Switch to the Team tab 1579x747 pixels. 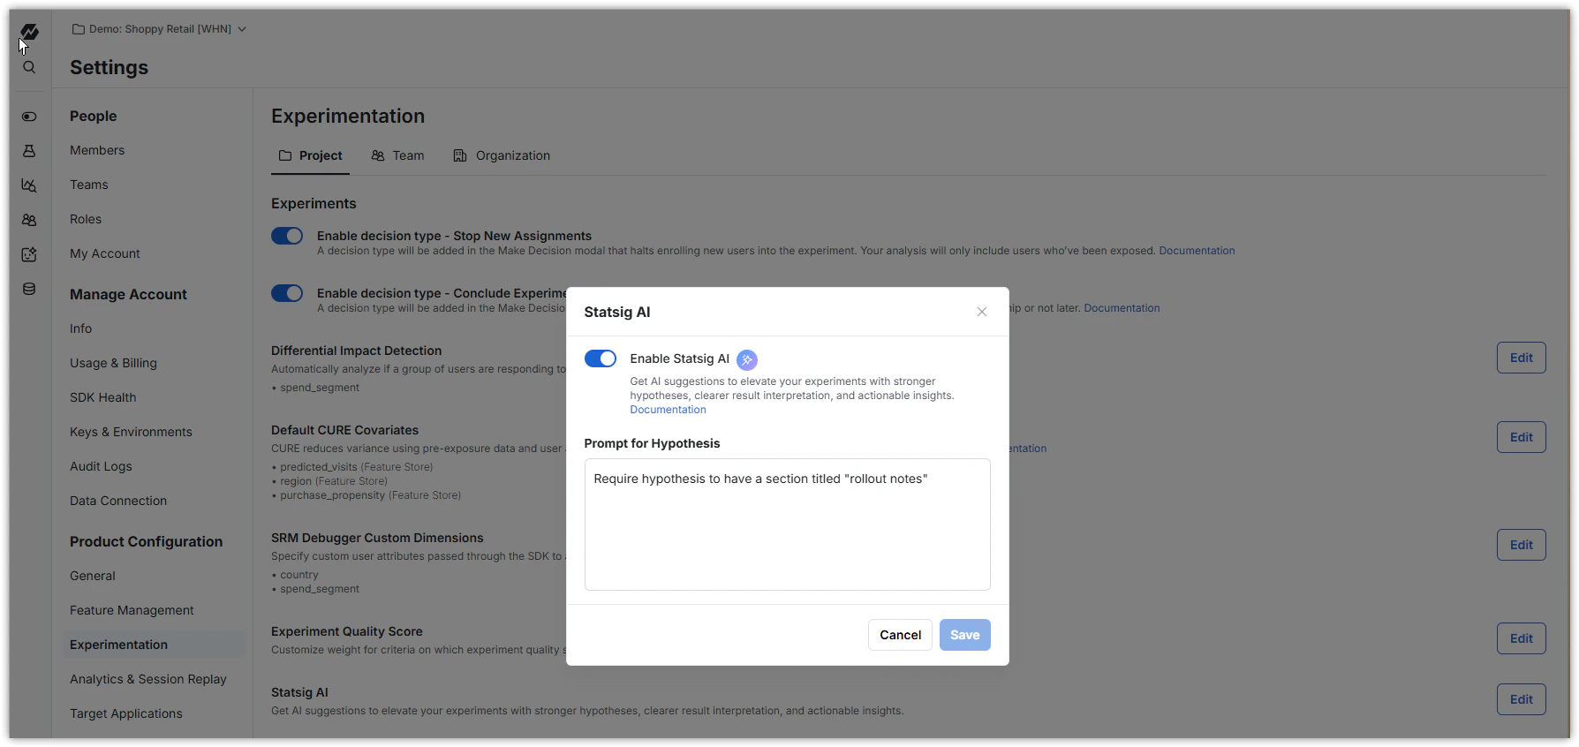point(397,155)
